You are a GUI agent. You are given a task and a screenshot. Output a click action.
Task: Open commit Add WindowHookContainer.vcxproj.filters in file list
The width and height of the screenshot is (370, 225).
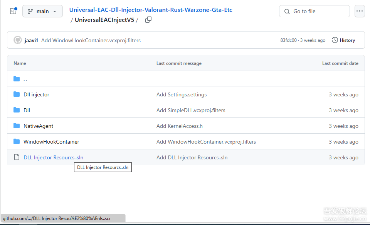point(206,142)
